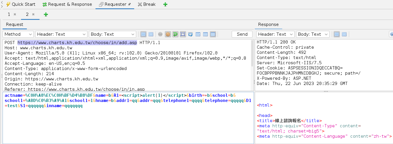393x144 pixels.
Task: Add a new workspace tab with the green plus next to Break
Action: (165, 4)
